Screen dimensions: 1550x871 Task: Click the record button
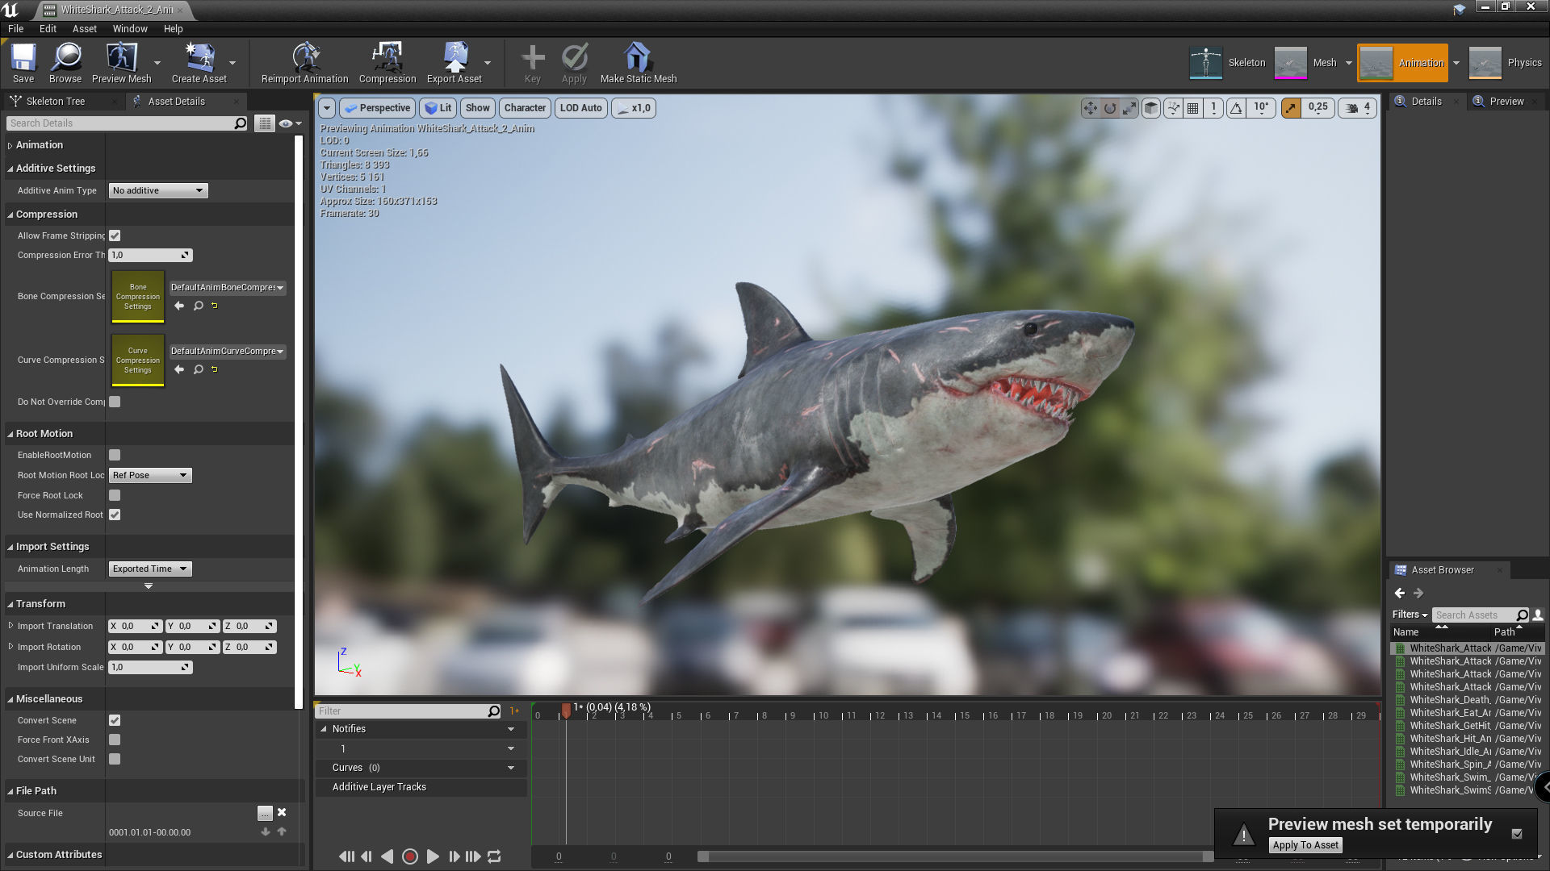click(x=410, y=856)
